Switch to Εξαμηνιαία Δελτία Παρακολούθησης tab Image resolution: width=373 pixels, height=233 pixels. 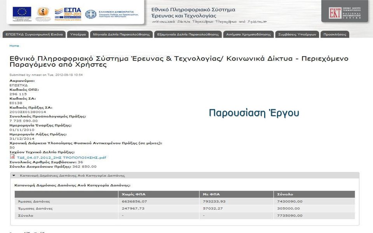point(188,35)
